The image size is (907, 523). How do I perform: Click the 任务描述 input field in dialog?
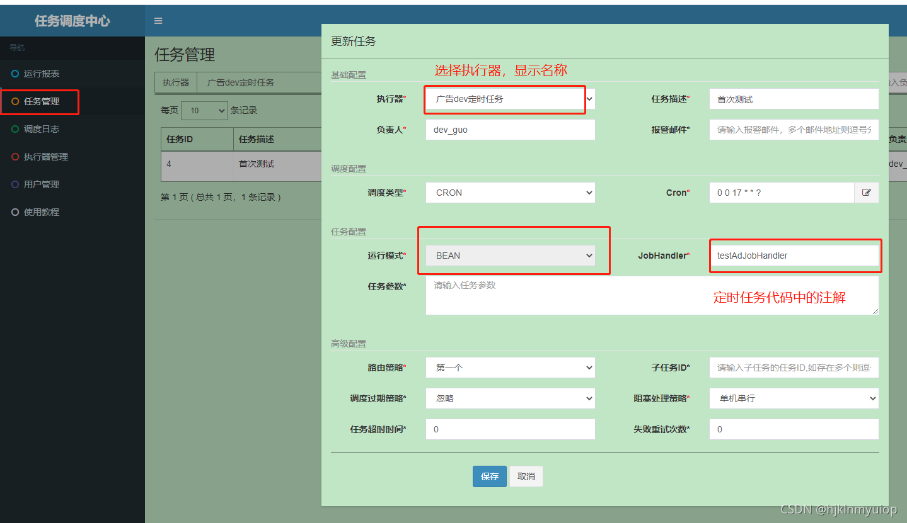[794, 99]
